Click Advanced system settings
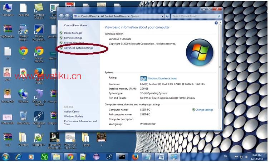The height and width of the screenshot is (162, 270). [78, 48]
